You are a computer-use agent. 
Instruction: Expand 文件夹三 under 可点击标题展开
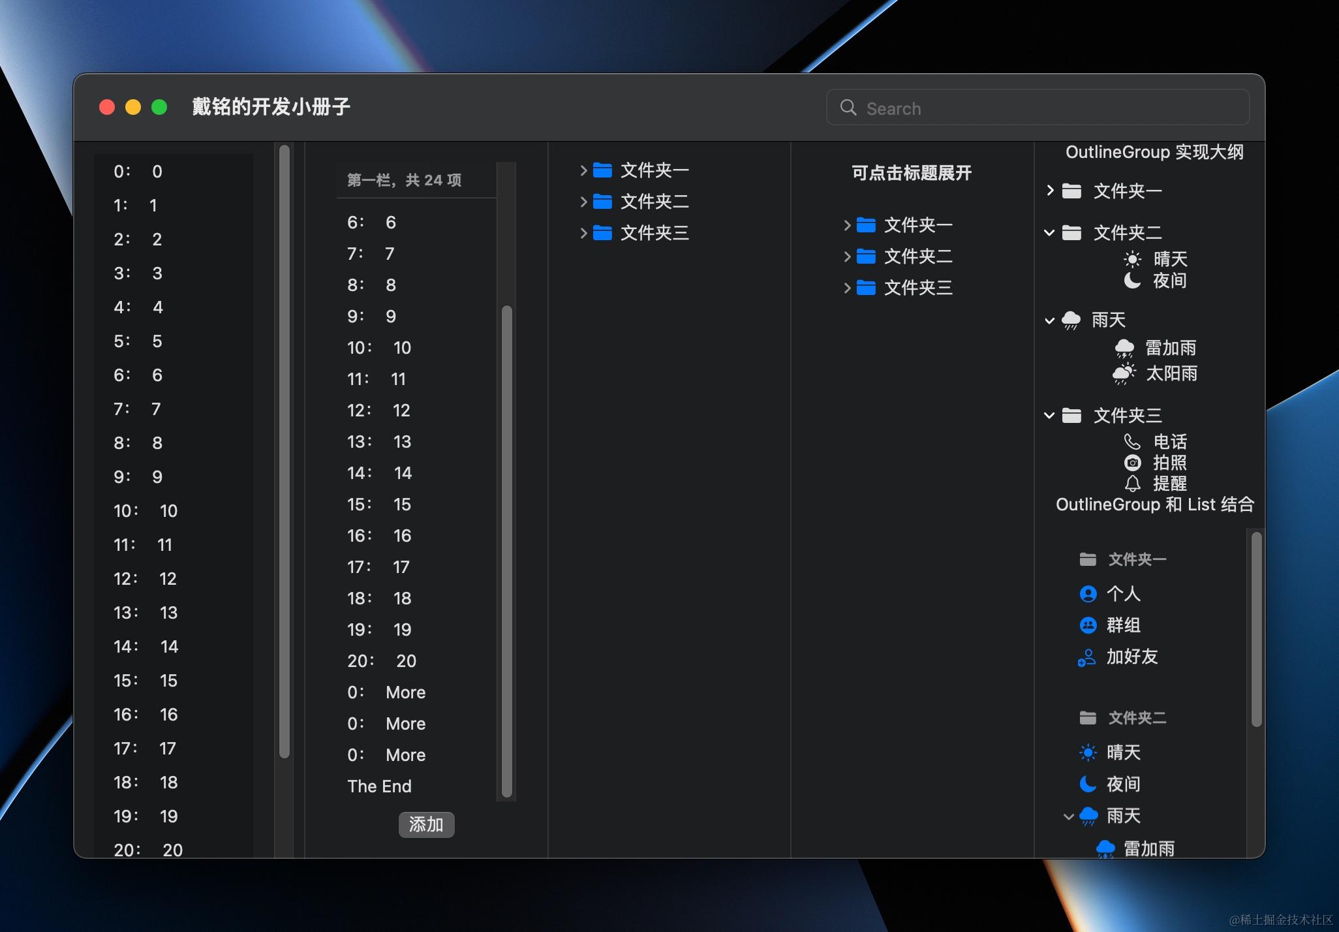click(847, 288)
